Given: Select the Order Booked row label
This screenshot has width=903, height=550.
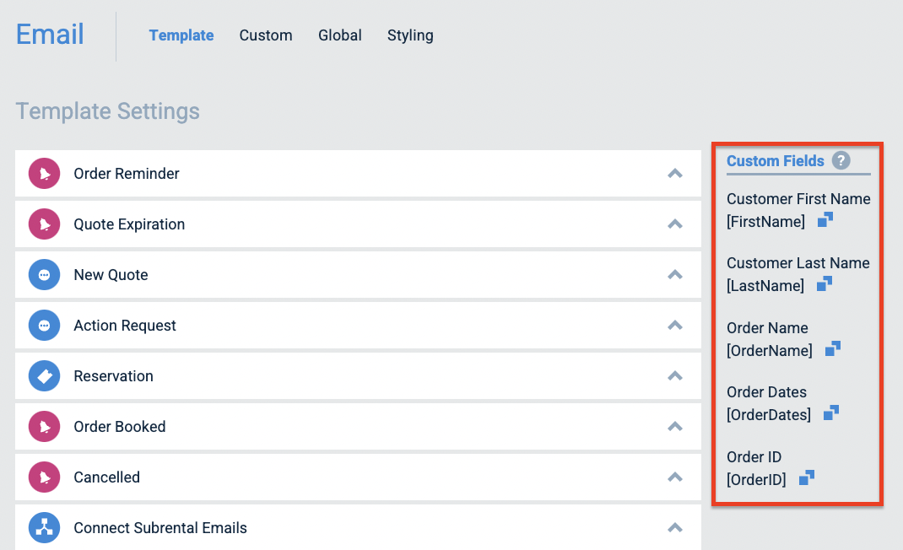Looking at the screenshot, I should 119,427.
